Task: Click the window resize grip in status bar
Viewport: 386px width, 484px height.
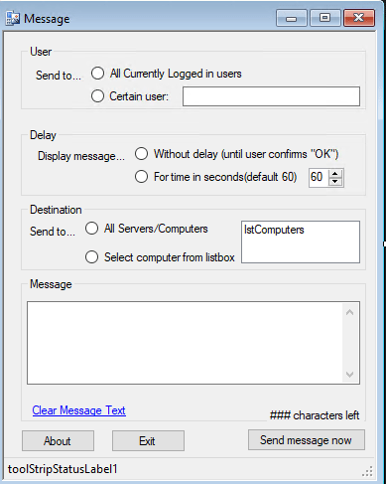Action: point(367,471)
